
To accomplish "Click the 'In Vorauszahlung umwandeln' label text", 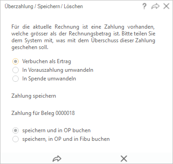I will pos(58,70).
